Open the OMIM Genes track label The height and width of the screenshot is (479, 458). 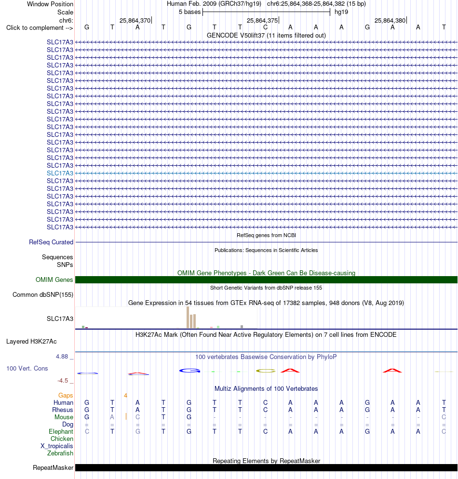[54, 279]
